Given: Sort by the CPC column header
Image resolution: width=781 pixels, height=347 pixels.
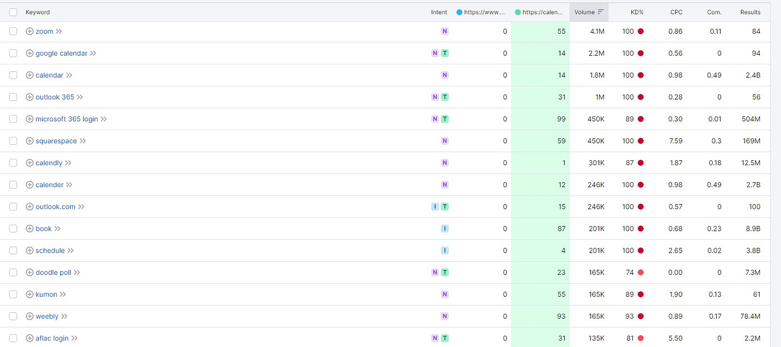Looking at the screenshot, I should point(676,12).
